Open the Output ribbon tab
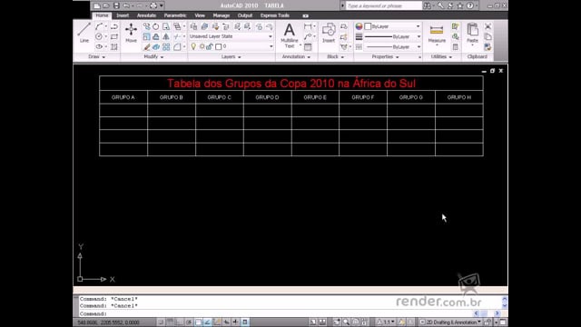This screenshot has width=581, height=327. [245, 15]
